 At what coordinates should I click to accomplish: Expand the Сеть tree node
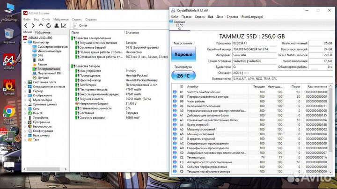25,109
